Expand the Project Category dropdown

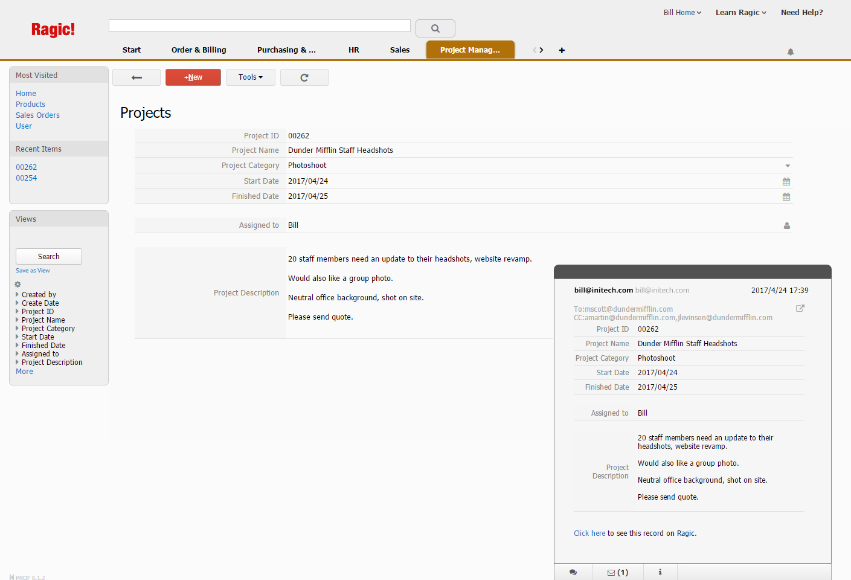coord(788,166)
